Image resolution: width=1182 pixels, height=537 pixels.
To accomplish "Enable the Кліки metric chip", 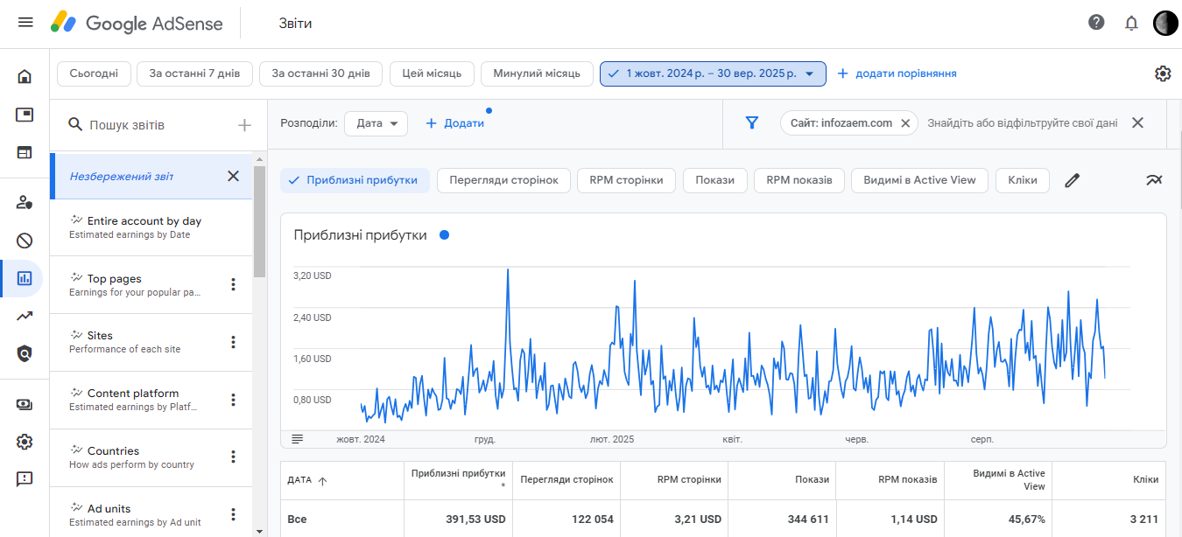I will point(1022,180).
